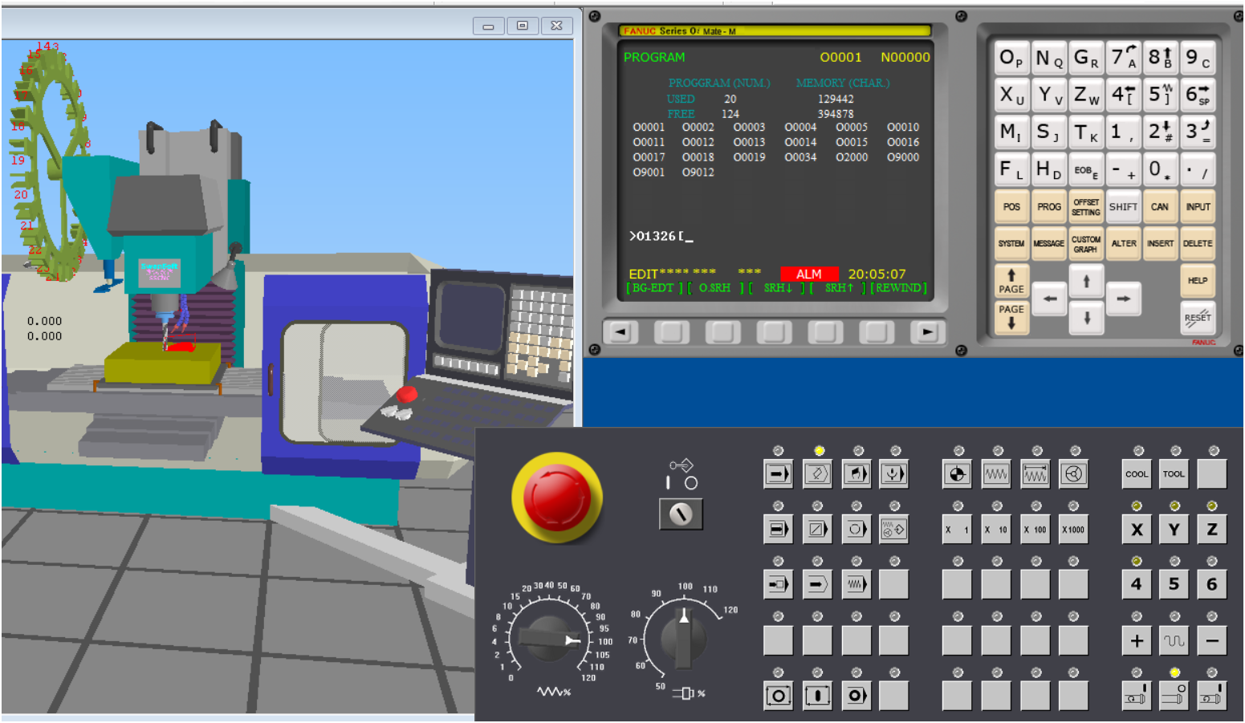Click the spindle stop button

tap(1174, 696)
